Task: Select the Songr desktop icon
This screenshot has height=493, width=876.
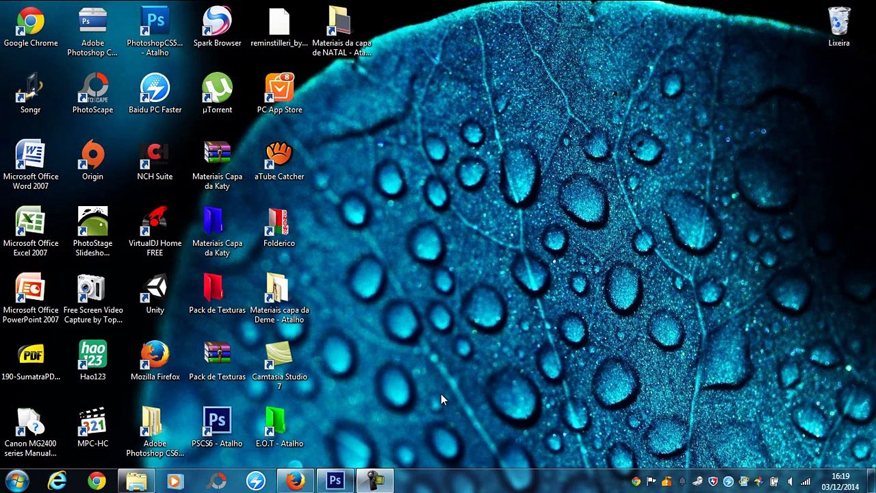Action: [x=31, y=94]
